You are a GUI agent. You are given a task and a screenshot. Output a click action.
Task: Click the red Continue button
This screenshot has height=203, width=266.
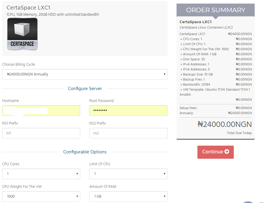(x=215, y=152)
